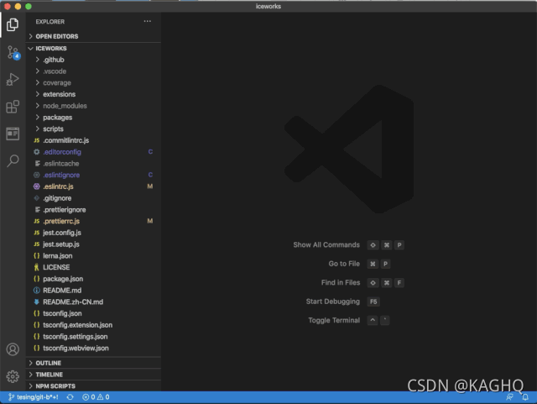The height and width of the screenshot is (404, 537).
Task: Expand the NPM SCRIPTS section
Action: (93, 386)
